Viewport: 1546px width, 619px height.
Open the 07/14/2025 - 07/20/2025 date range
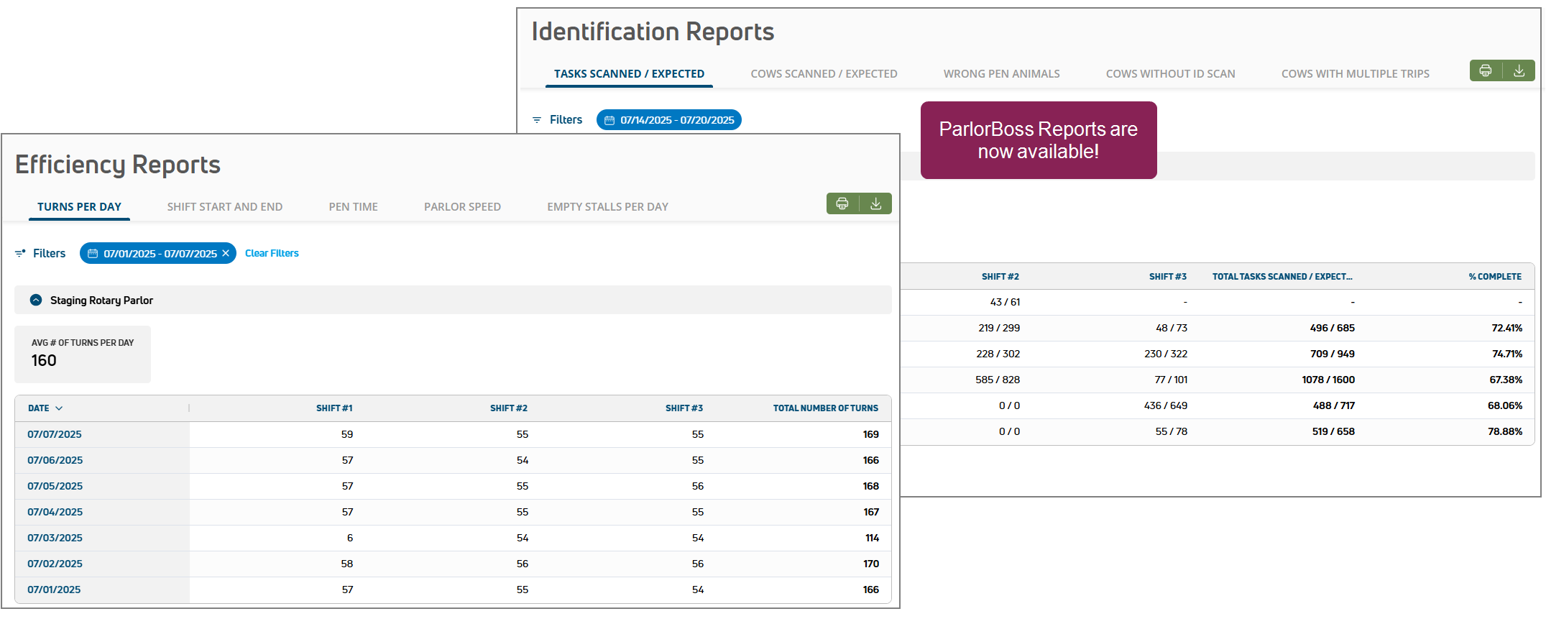(x=677, y=120)
